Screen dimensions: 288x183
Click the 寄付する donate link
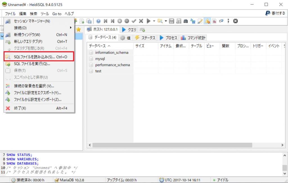pyautogui.click(x=278, y=13)
